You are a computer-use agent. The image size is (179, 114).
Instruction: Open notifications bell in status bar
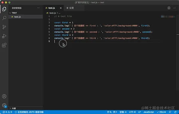pos(175,112)
